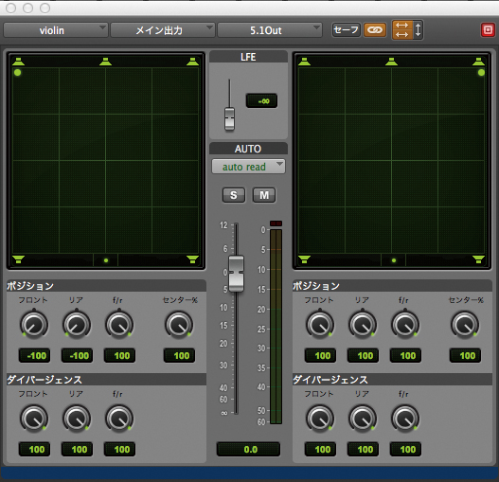This screenshot has height=482, width=499.
Task: Click right panner front-right speaker icon
Action: pyautogui.click(x=478, y=62)
